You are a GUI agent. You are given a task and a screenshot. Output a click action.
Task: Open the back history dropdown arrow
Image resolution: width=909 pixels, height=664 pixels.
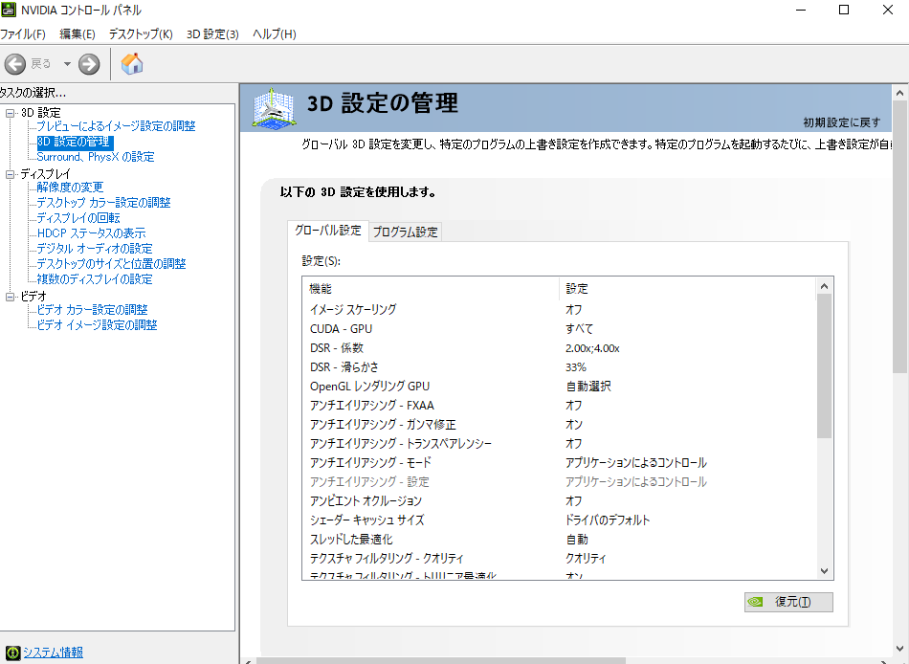(67, 64)
